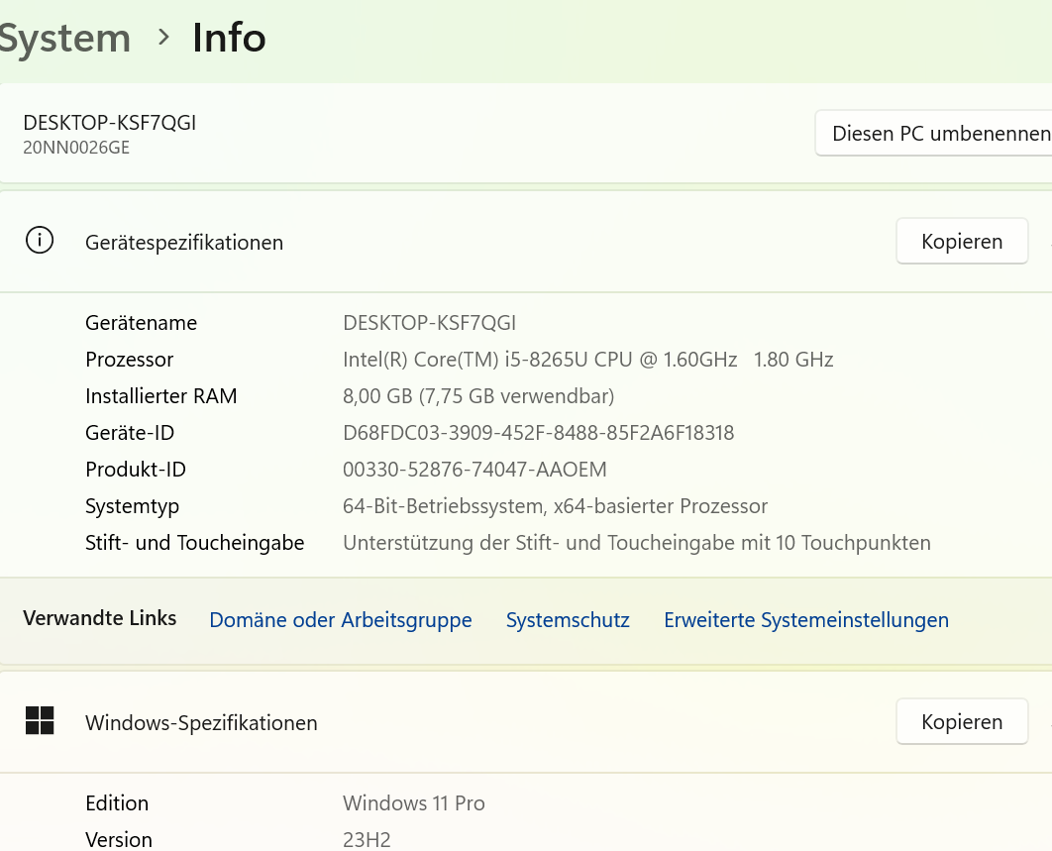Copy device specs with Kopieren button in Gerätespezifikationen
Image resolution: width=1052 pixels, height=851 pixels.
click(962, 241)
